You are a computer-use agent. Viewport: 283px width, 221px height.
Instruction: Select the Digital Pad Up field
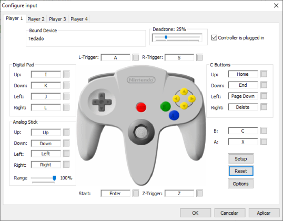[x=46, y=74]
